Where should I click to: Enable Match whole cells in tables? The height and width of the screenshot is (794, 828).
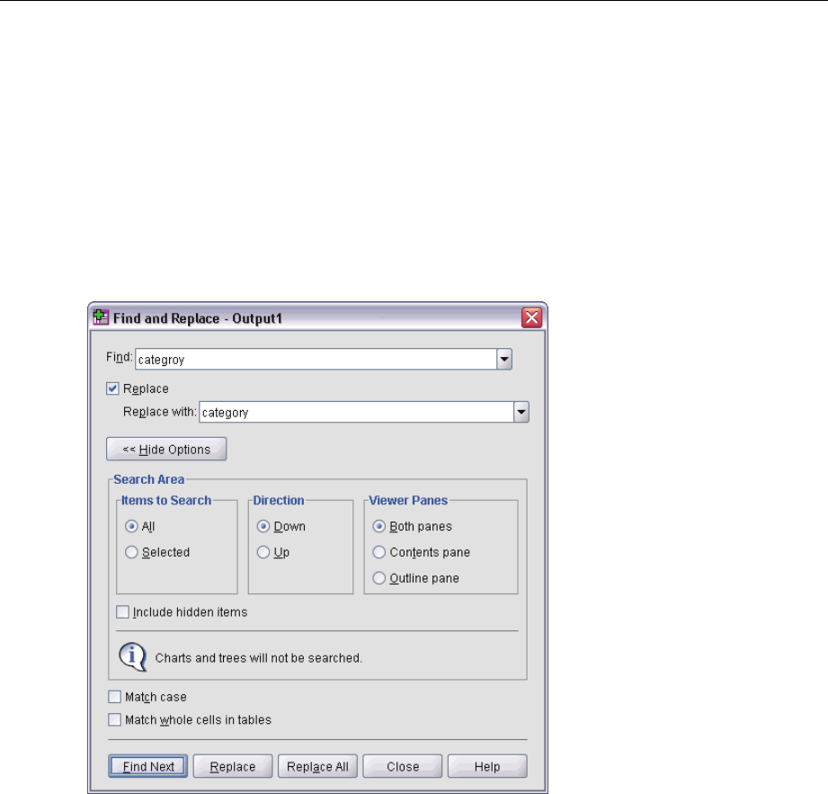coord(114,719)
